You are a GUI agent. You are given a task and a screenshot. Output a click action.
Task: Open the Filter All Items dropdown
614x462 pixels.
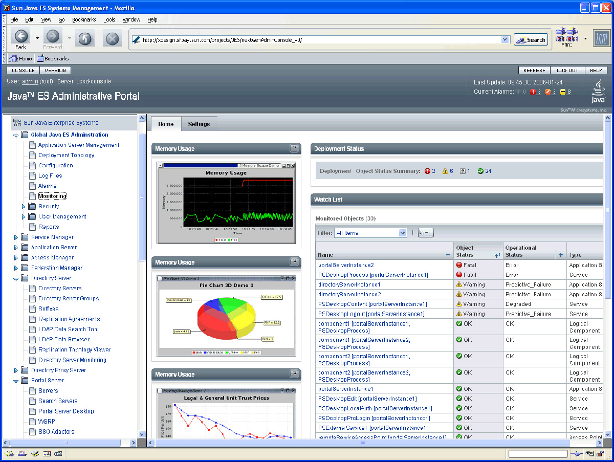370,233
